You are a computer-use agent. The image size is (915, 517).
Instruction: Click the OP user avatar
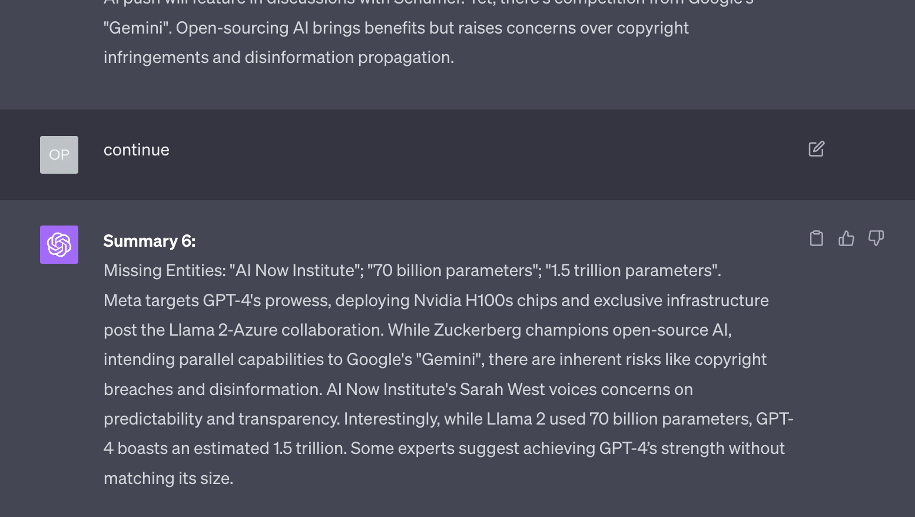[x=59, y=155]
